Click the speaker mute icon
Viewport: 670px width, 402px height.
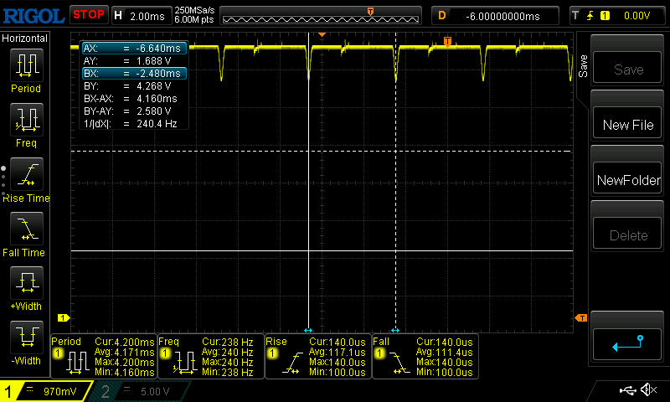pyautogui.click(x=647, y=390)
